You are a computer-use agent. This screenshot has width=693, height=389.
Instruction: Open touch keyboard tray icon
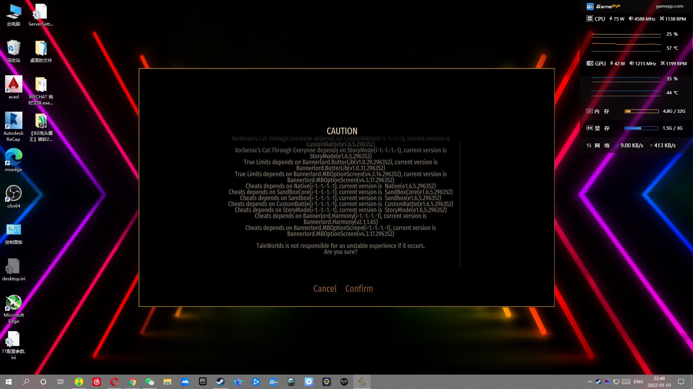click(626, 382)
